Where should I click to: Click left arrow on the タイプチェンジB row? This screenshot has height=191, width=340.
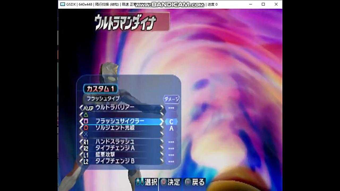(x=81, y=161)
